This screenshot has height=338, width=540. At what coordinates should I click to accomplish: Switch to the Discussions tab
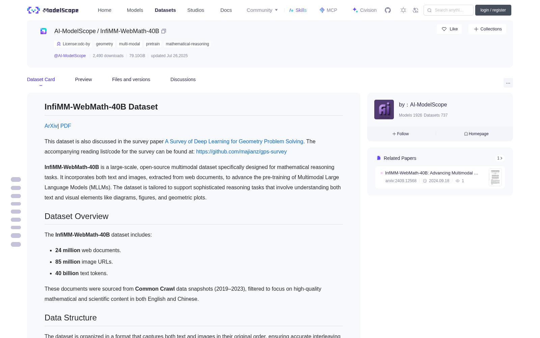(x=183, y=79)
